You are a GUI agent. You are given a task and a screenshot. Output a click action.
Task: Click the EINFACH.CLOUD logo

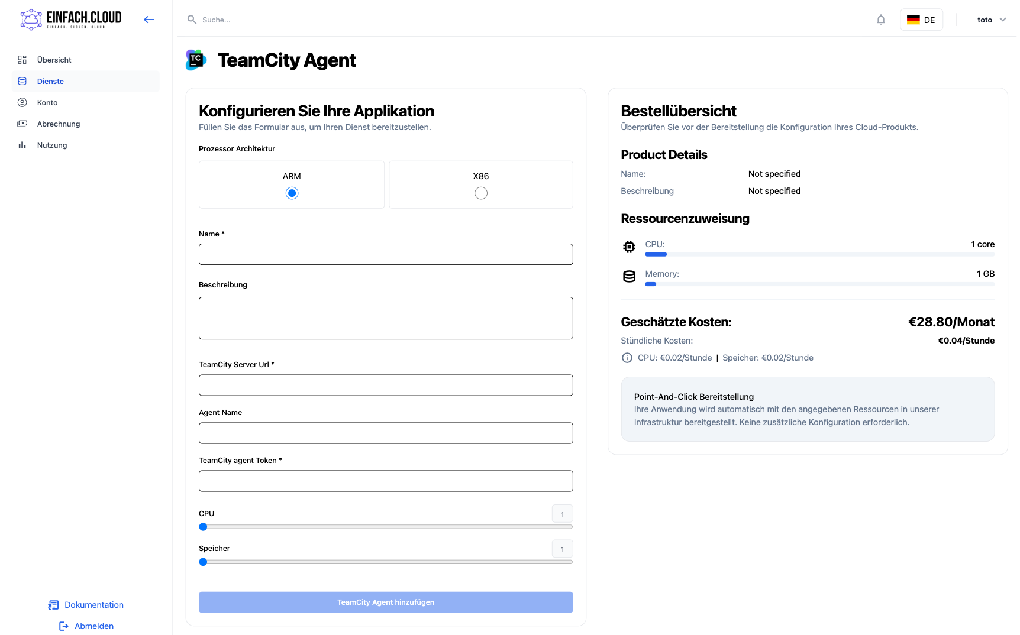click(71, 20)
